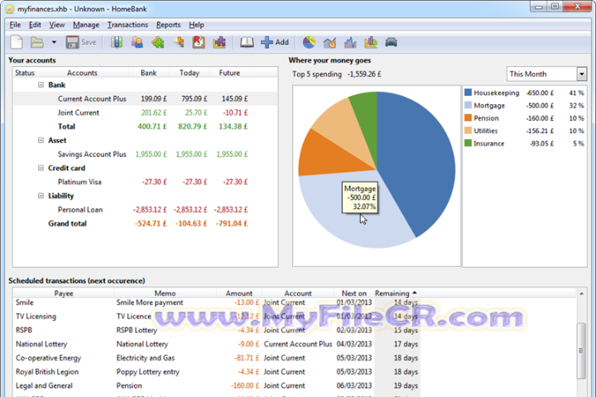Open the payees manager icon

(x=137, y=42)
